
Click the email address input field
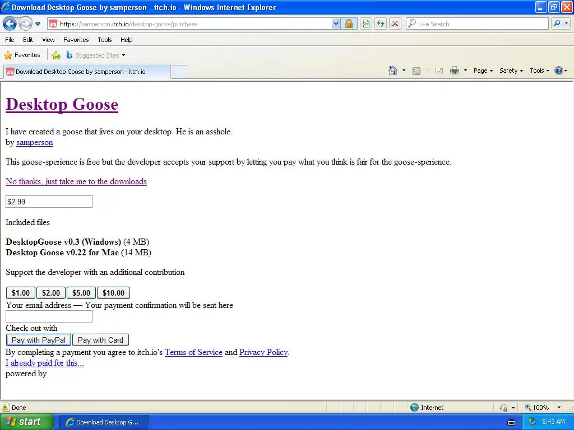click(49, 316)
